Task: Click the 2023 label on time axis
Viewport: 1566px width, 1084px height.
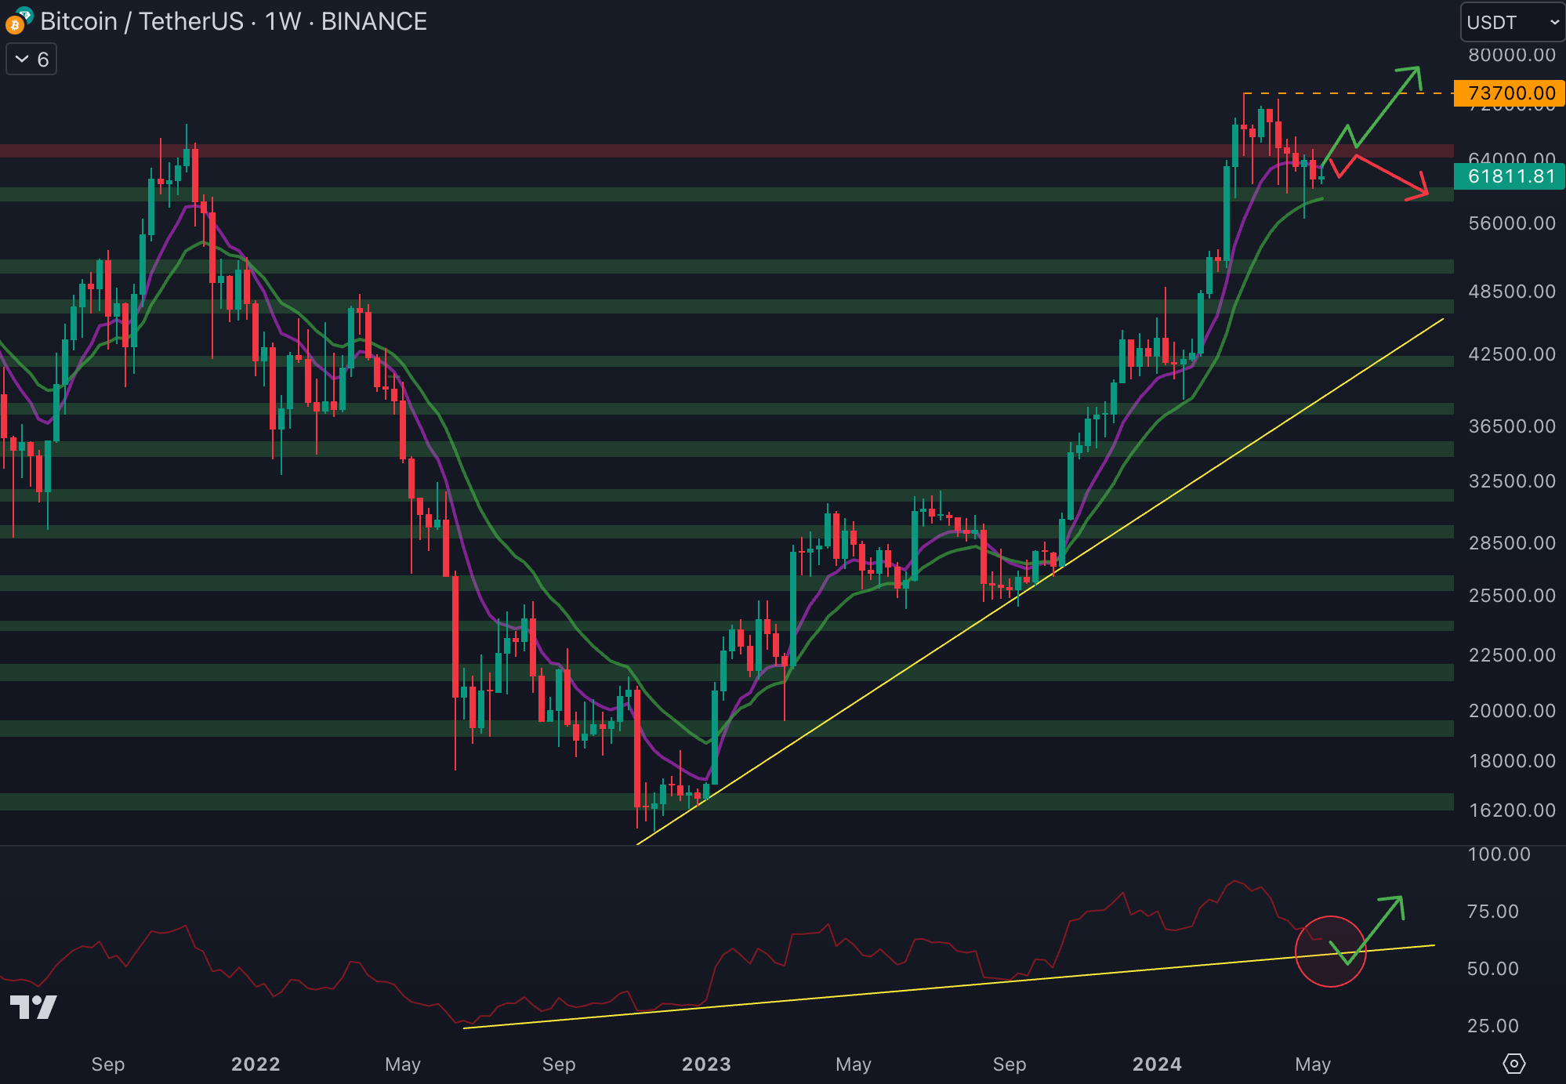Action: click(706, 1064)
